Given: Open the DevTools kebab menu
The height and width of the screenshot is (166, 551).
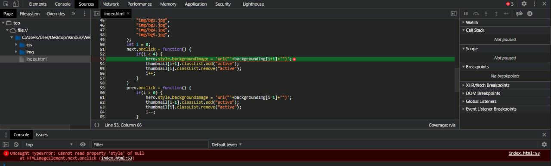Looking at the screenshot, I should point(534,4).
